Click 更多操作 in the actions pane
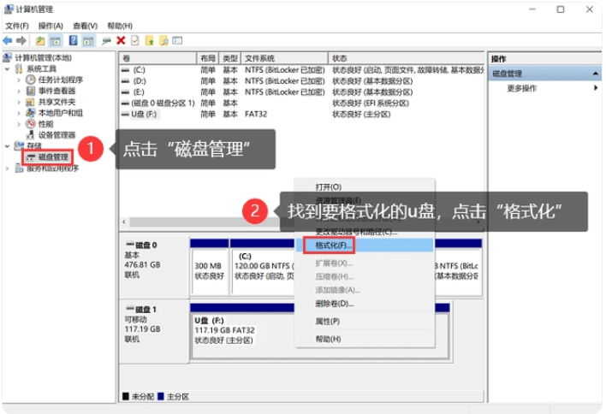This screenshot has width=606, height=414. (x=522, y=88)
